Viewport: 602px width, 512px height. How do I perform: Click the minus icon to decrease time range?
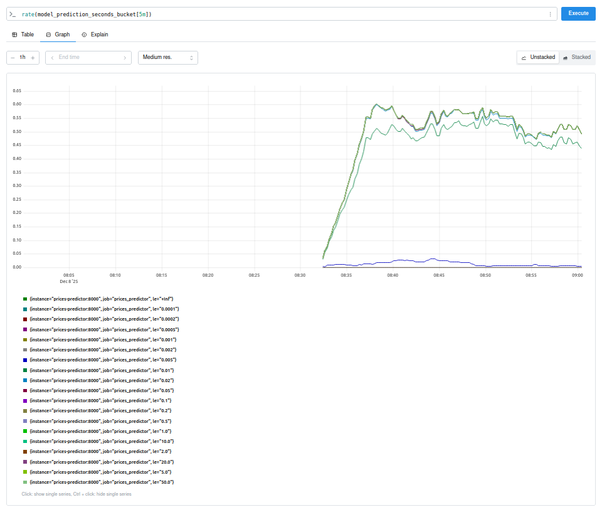point(13,57)
